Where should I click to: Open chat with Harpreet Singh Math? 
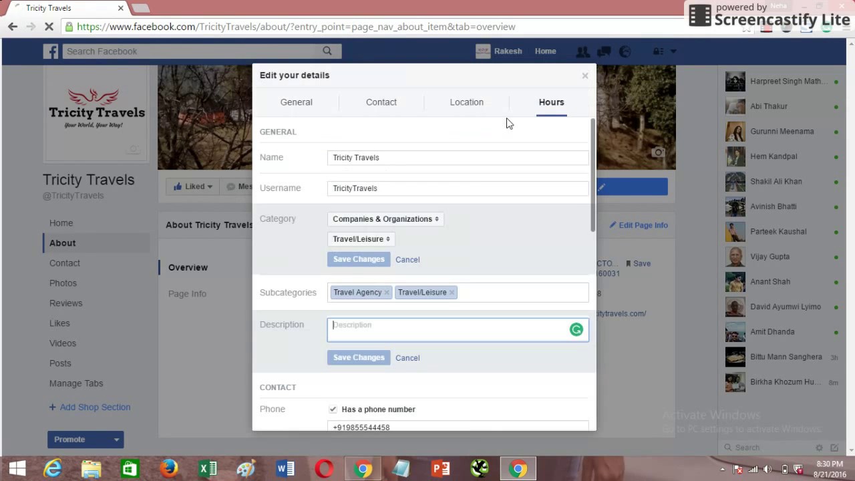click(x=782, y=82)
